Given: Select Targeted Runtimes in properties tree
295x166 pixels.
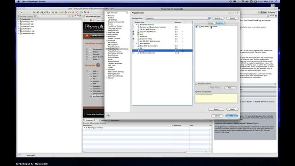Looking at the screenshot, I should click(x=115, y=64).
